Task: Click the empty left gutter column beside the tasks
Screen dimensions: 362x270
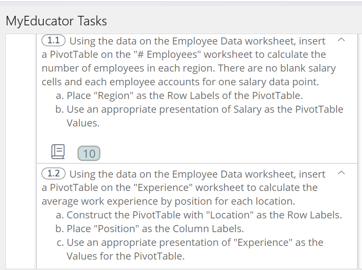Action: (21, 151)
